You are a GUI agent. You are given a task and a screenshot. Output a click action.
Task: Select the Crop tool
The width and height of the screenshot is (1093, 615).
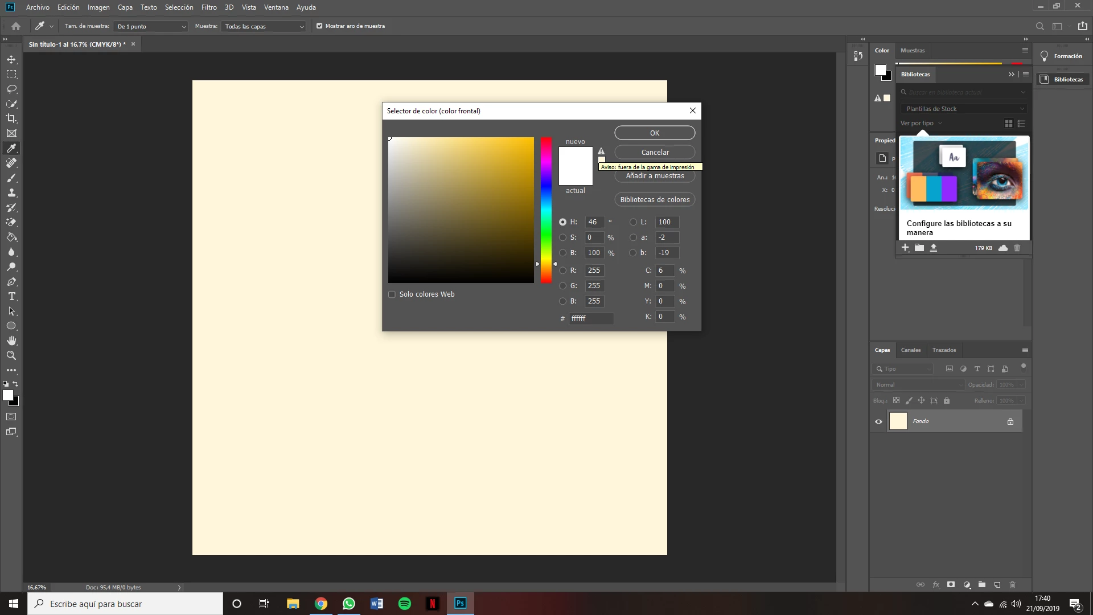tap(11, 118)
